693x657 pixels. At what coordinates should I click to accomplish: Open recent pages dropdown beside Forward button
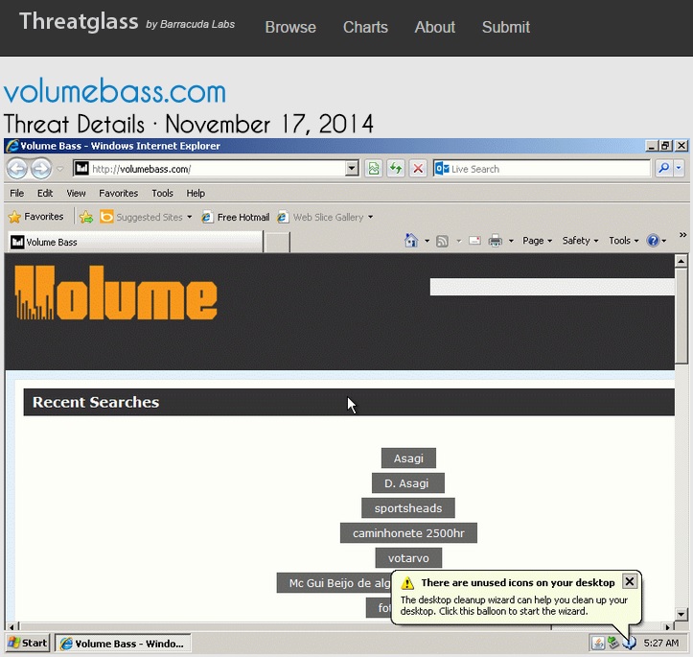[x=59, y=169]
